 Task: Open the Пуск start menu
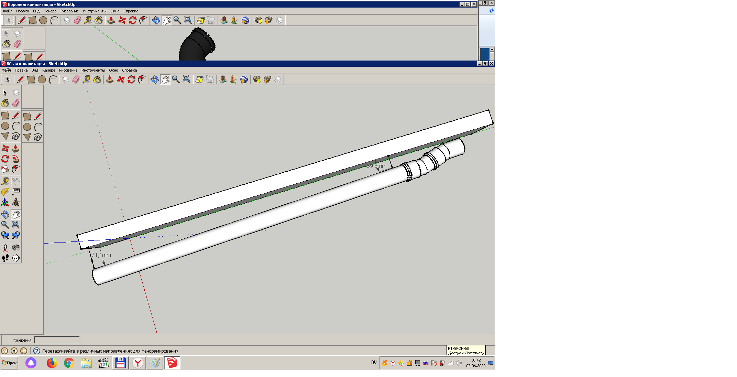point(9,363)
